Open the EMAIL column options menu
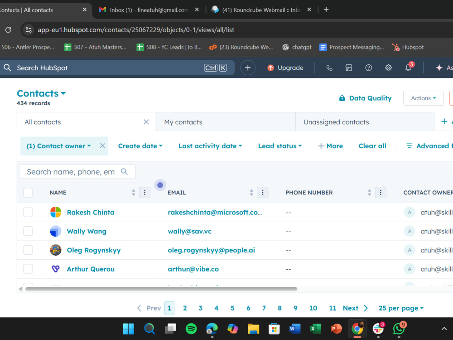The height and width of the screenshot is (340, 453). (262, 192)
